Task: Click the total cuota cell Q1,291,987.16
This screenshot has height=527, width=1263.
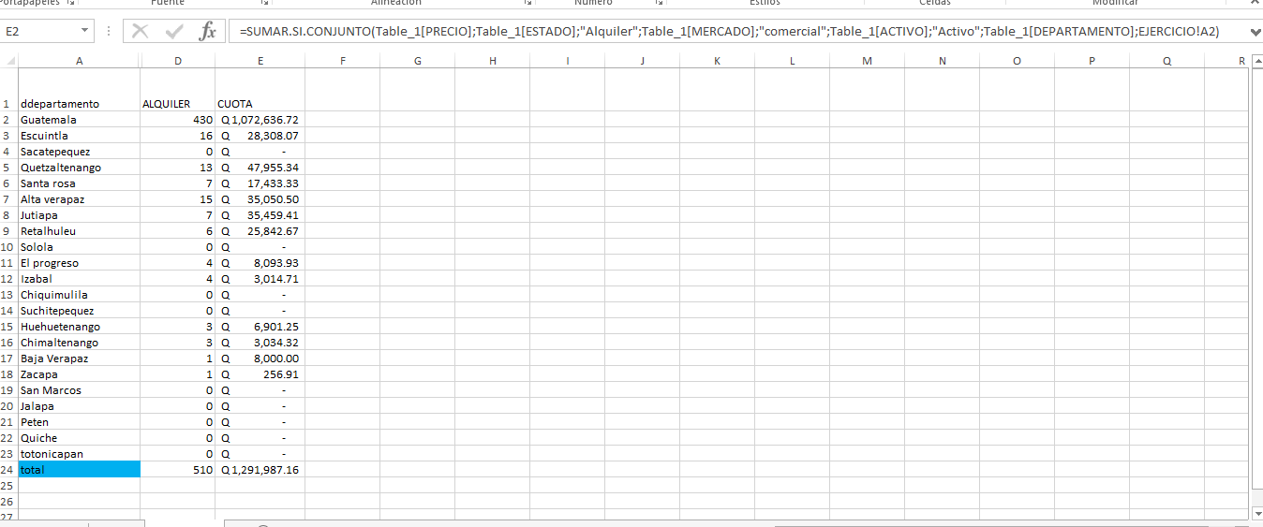Action: (x=260, y=470)
